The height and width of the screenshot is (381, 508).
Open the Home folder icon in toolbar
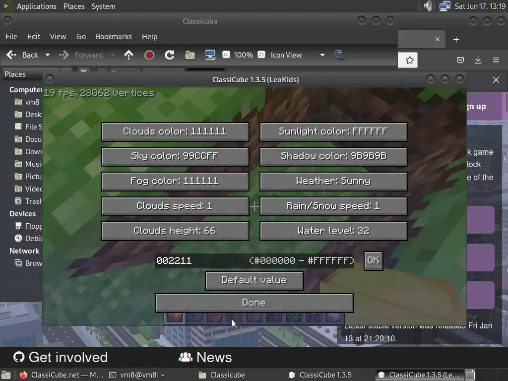pyautogui.click(x=190, y=55)
